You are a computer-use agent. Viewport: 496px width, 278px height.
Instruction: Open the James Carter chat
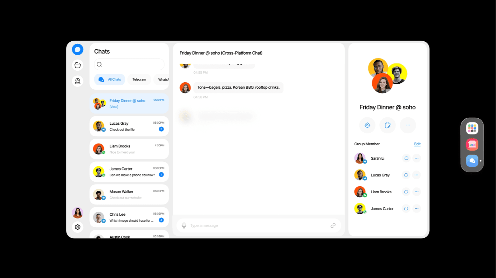[129, 172]
